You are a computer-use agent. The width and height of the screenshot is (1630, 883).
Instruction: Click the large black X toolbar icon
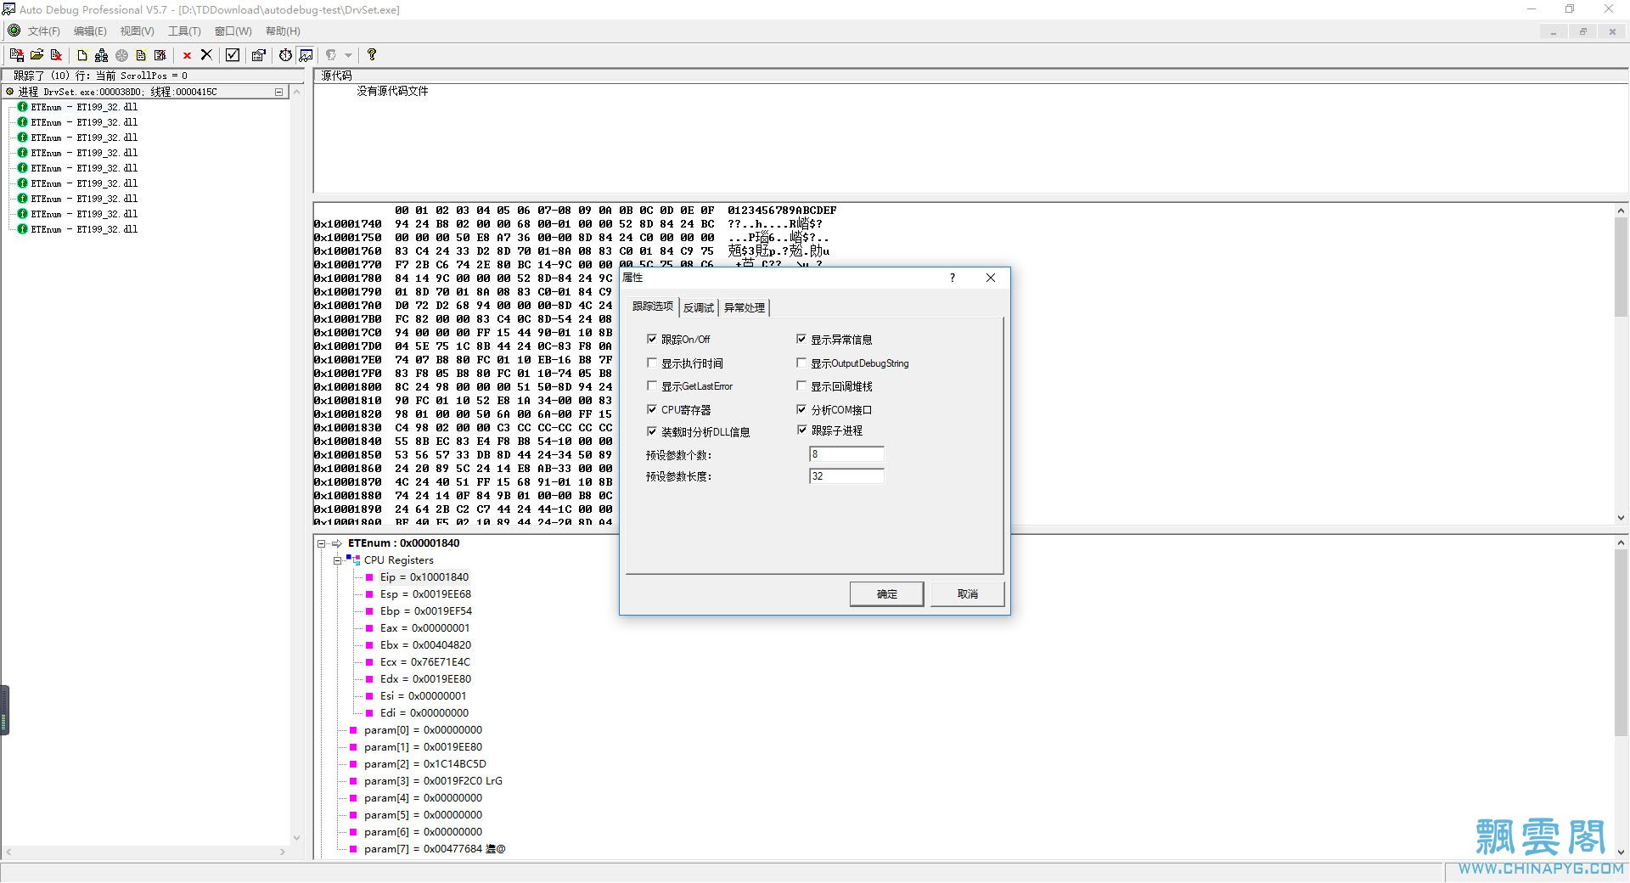(206, 55)
